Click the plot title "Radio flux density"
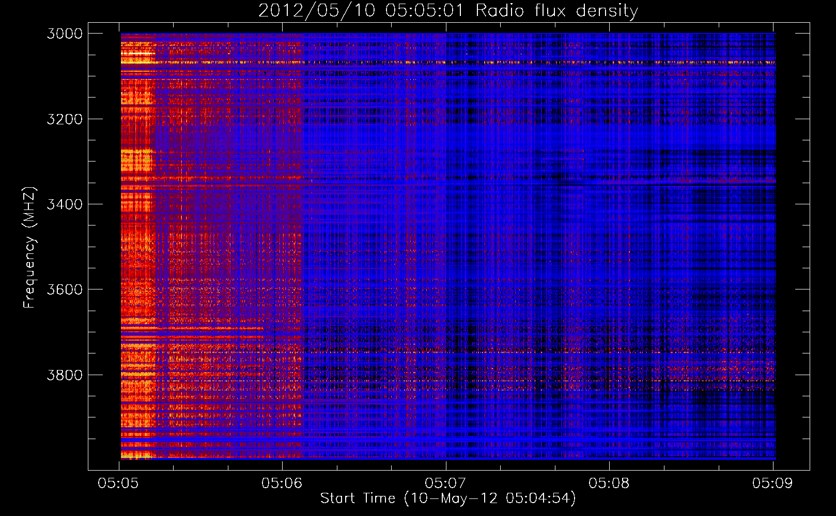The width and height of the screenshot is (836, 516). 448,10
